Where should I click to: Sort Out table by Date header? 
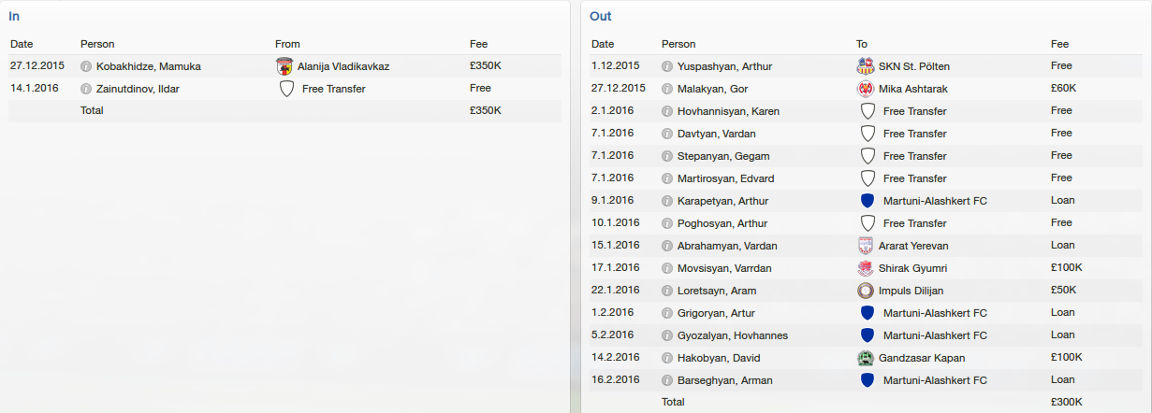tap(603, 44)
